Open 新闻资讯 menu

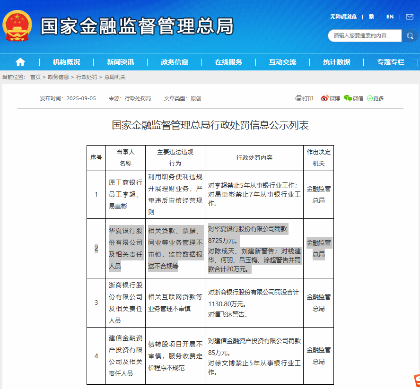coord(121,62)
